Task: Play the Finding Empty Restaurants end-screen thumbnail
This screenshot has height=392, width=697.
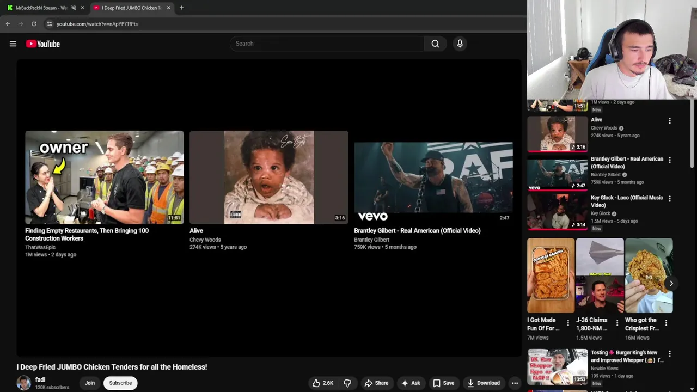Action: point(105,177)
